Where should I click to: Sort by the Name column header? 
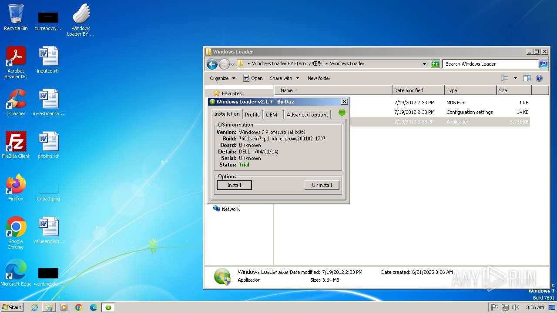pos(333,90)
